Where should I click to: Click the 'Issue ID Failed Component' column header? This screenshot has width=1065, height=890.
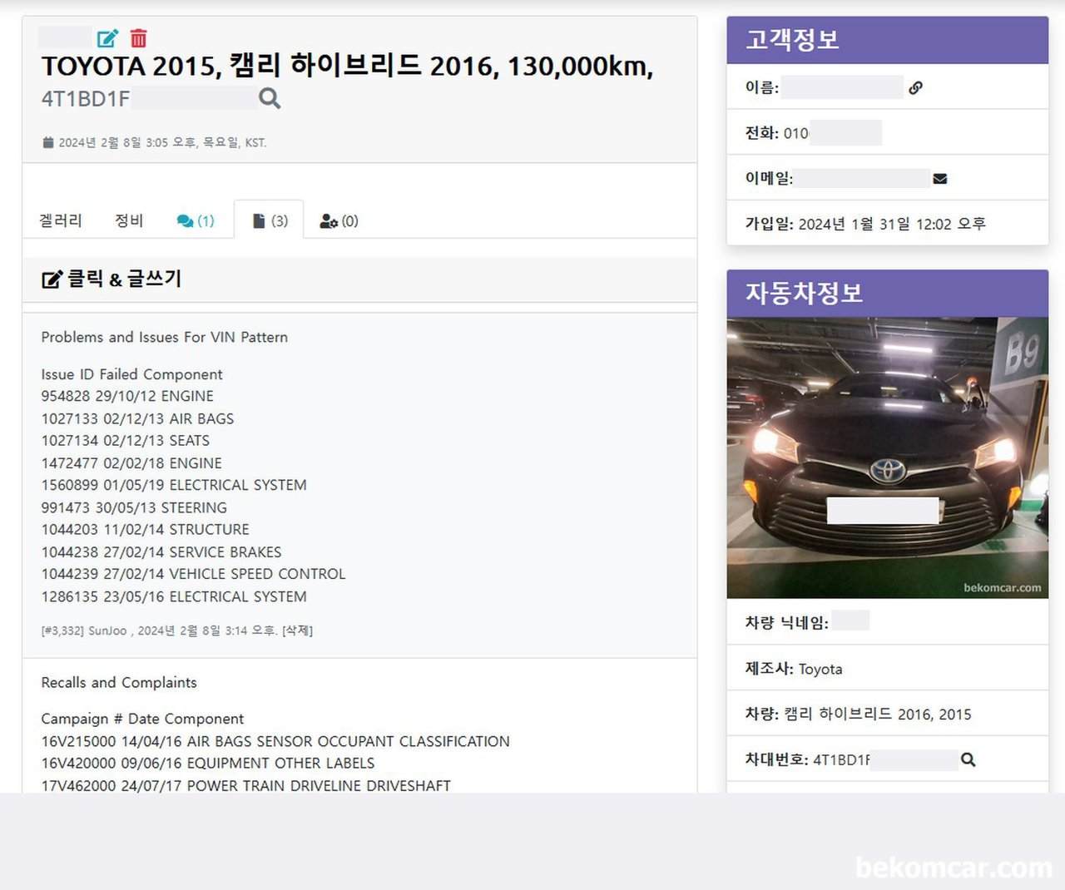[132, 374]
